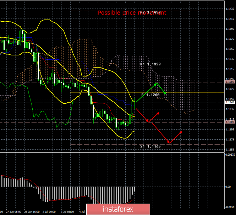Click the 27 Jun 08:00 time label

coord(13,212)
